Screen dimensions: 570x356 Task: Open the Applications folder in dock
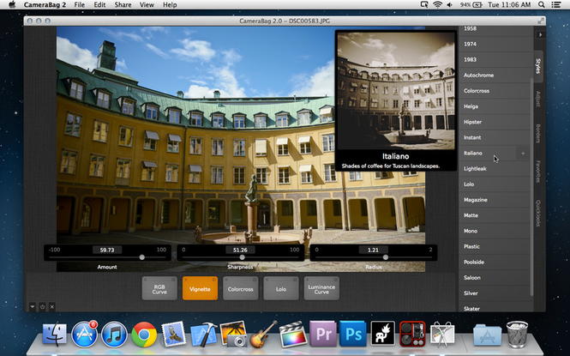pos(487,335)
